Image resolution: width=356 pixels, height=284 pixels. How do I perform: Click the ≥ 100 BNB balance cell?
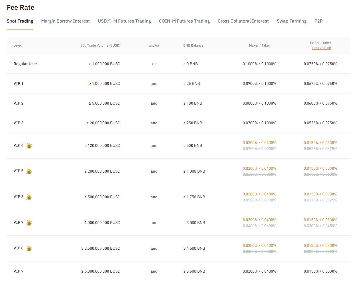193,103
